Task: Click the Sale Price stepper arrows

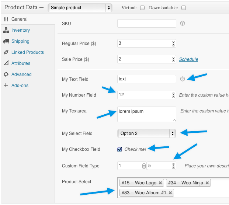Action: (x=173, y=59)
